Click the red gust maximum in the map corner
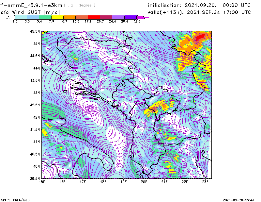 point(200,37)
